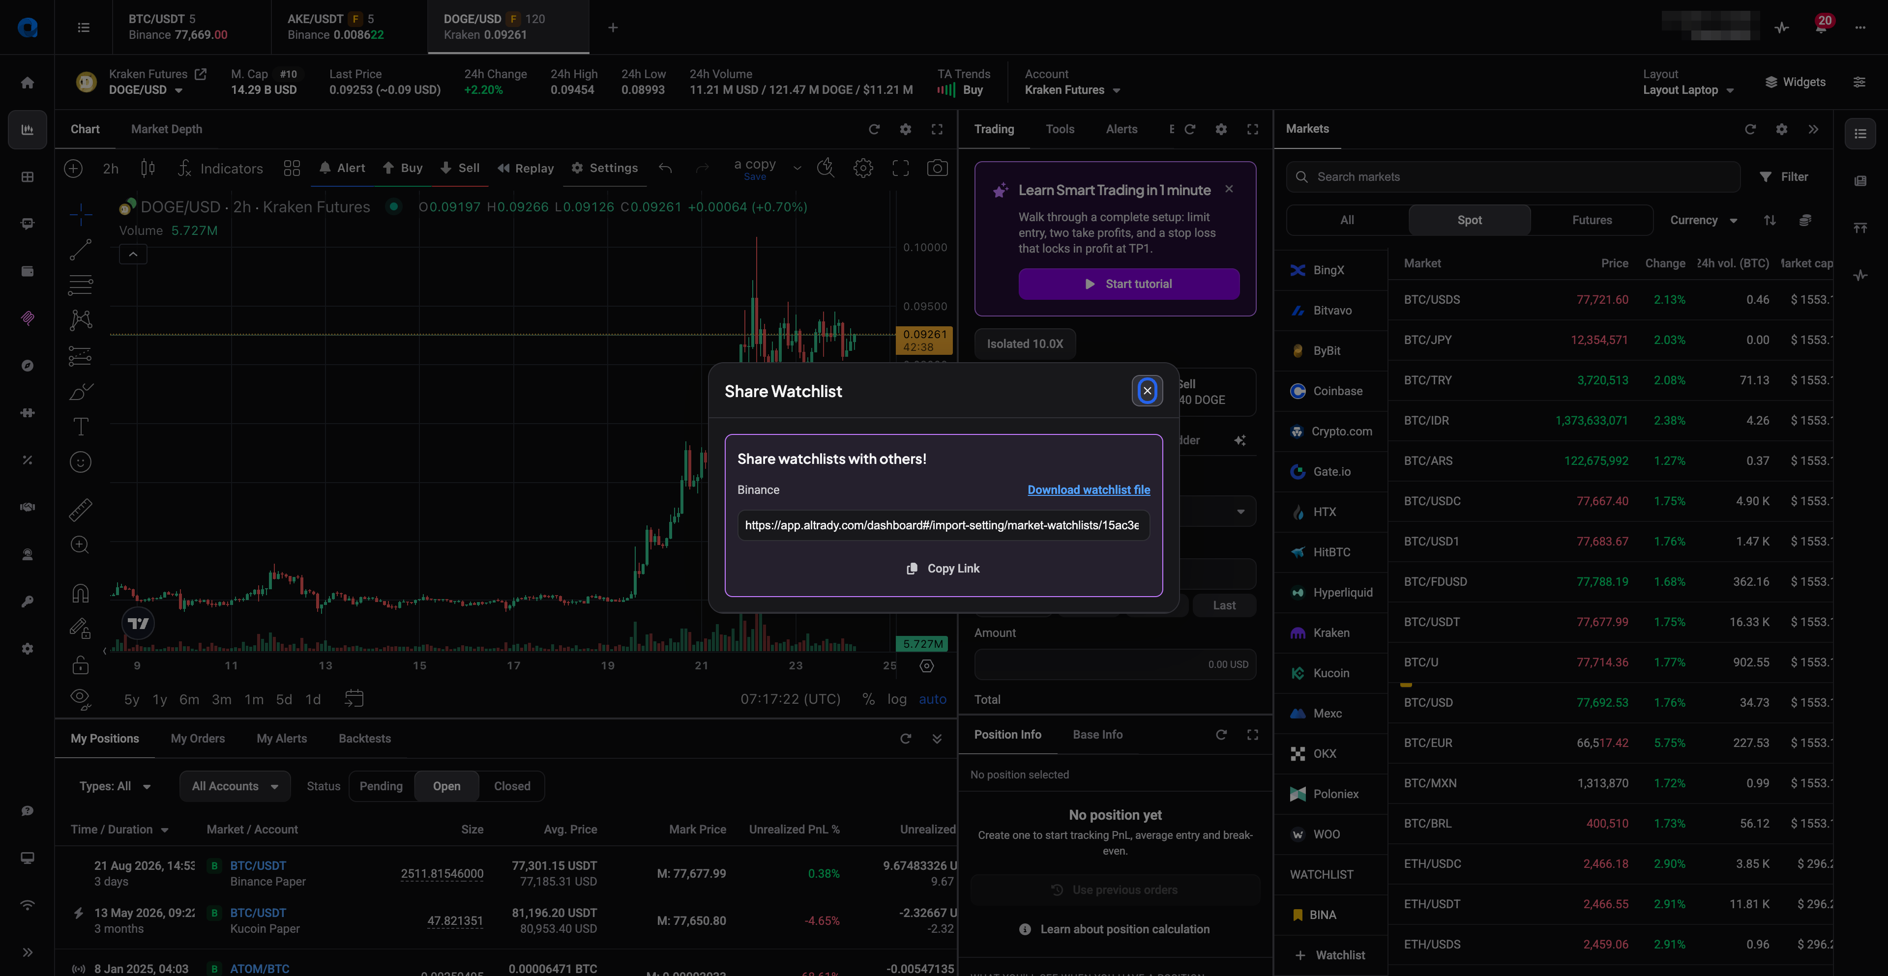Open the Layout Laptop dropdown
The image size is (1888, 976).
coord(1689,90)
